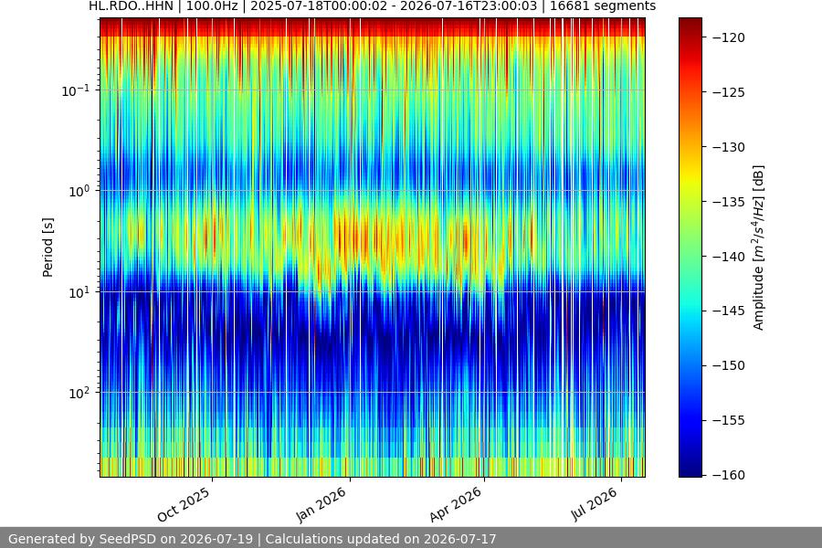Click the 10¹ period tick label
822x548 pixels.
(79, 292)
